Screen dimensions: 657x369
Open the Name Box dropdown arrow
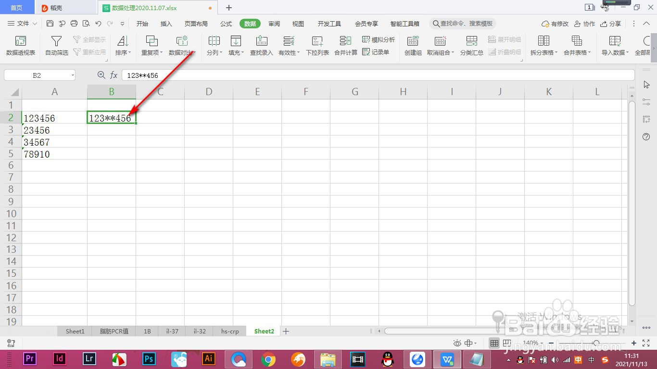pos(73,75)
